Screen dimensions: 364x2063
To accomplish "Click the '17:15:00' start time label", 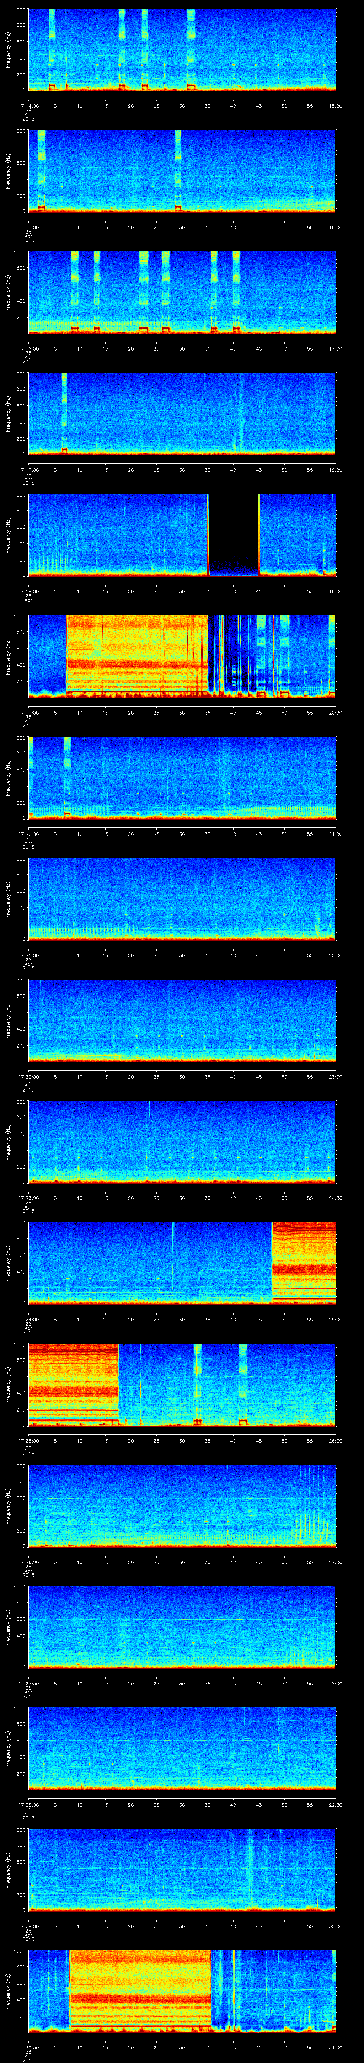I will click(28, 228).
